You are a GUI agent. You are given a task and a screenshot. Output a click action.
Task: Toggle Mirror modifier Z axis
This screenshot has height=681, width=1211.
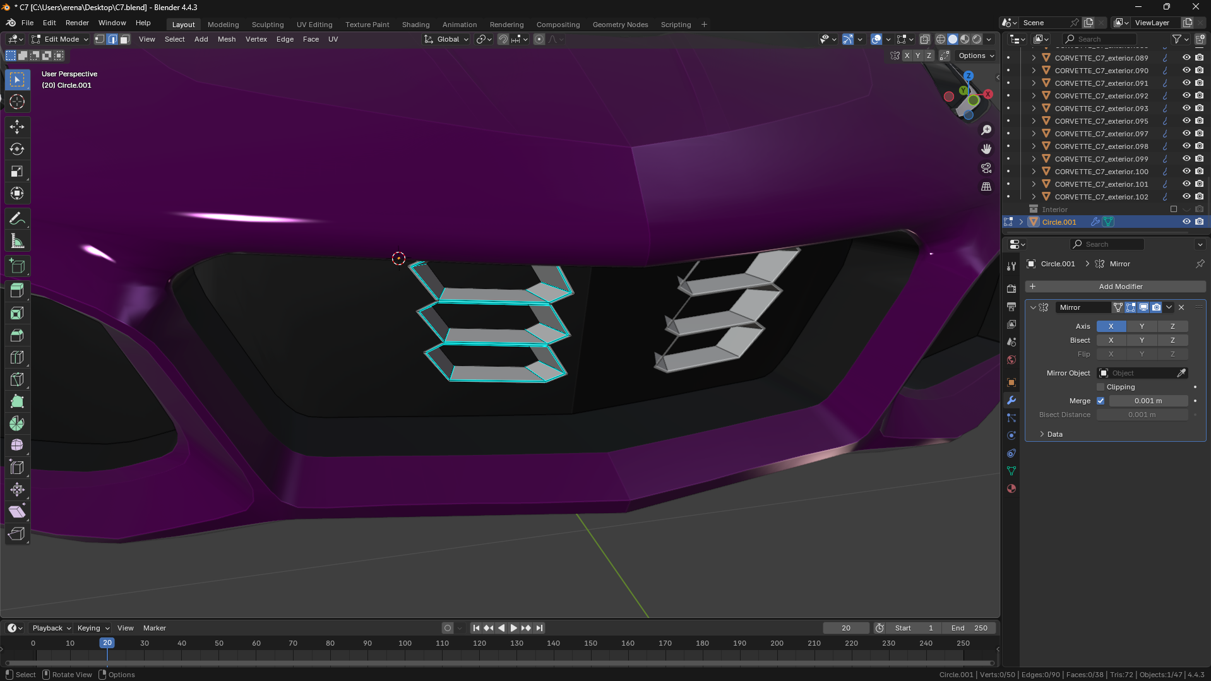click(1172, 326)
